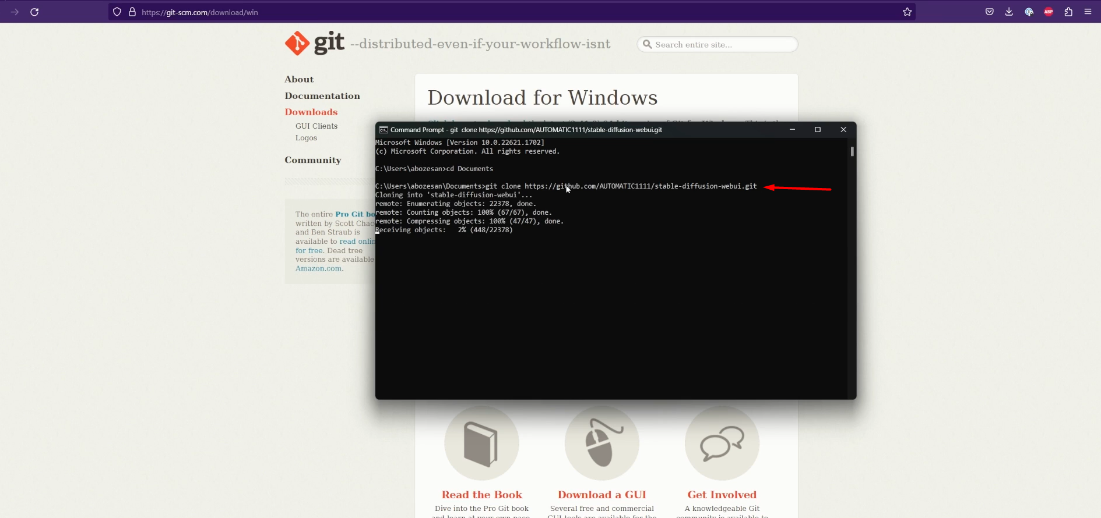
Task: Click the Download a GUI mouse icon
Action: [x=602, y=443]
